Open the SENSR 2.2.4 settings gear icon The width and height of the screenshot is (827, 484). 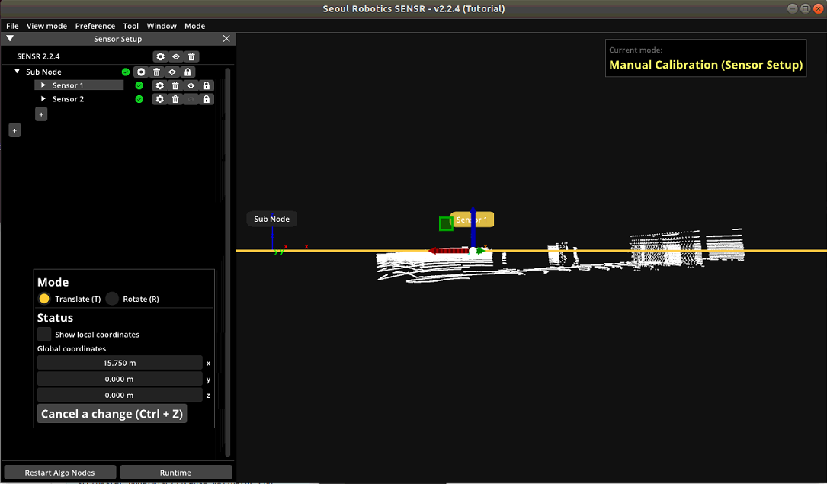[160, 56]
